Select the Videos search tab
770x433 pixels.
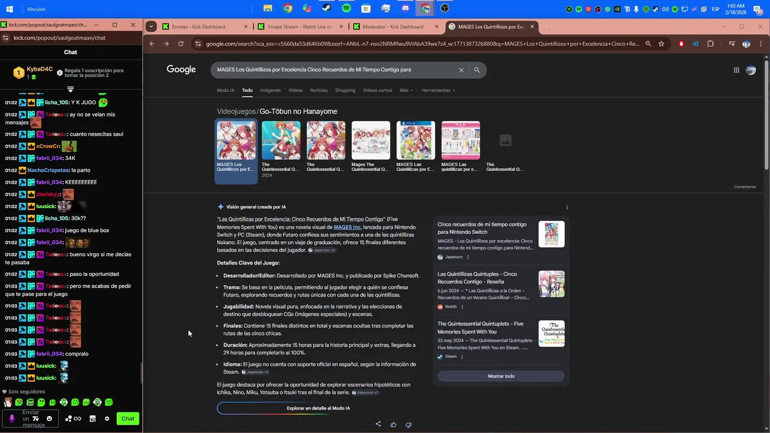(x=295, y=90)
